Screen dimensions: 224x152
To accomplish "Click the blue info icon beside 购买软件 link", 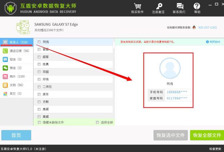I will click(207, 42).
